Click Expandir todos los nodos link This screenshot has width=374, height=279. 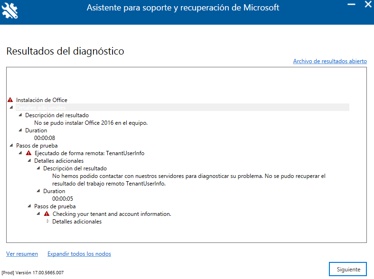point(79,254)
